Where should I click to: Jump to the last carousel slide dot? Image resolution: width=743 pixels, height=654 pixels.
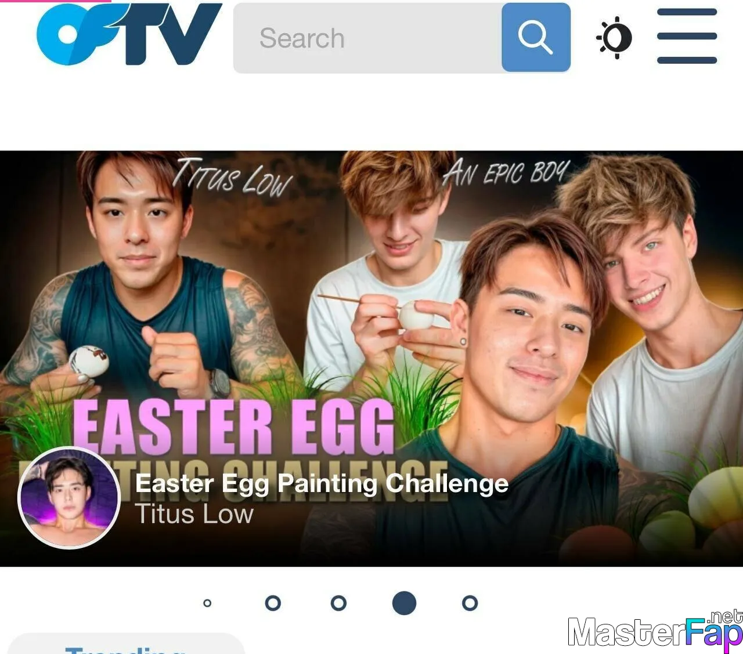tap(470, 603)
